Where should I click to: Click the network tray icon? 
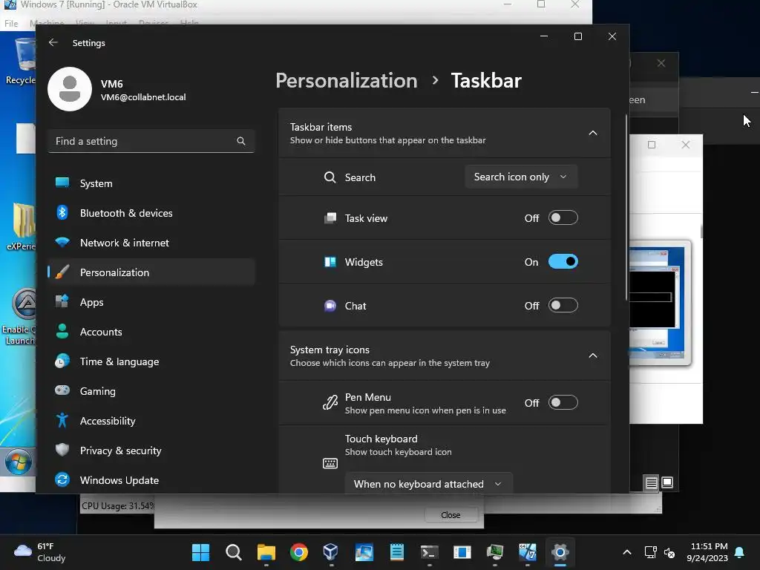click(650, 552)
